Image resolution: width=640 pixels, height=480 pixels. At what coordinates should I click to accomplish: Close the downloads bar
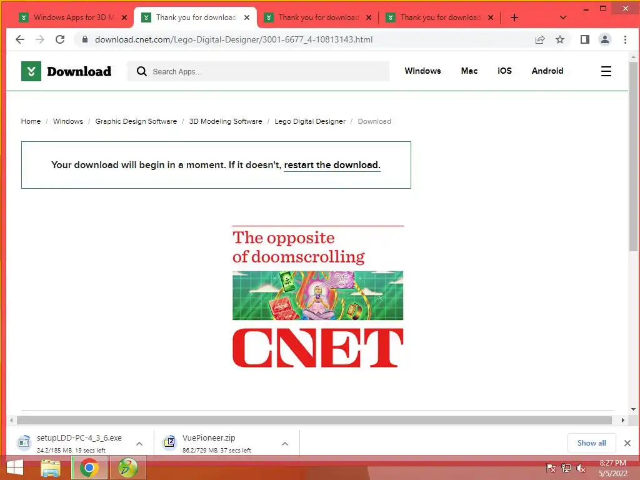(x=627, y=443)
